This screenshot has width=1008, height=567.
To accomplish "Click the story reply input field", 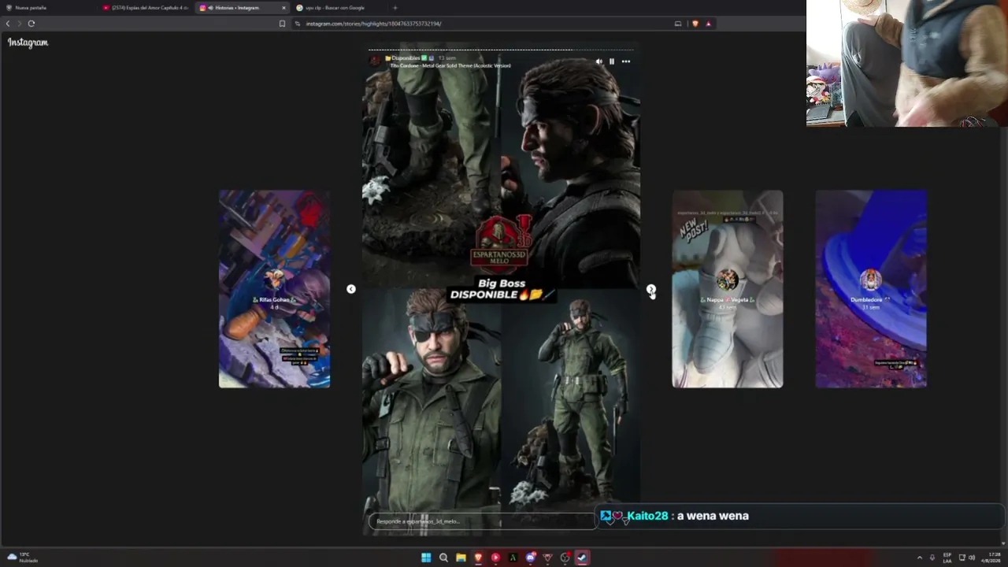I will (x=482, y=521).
